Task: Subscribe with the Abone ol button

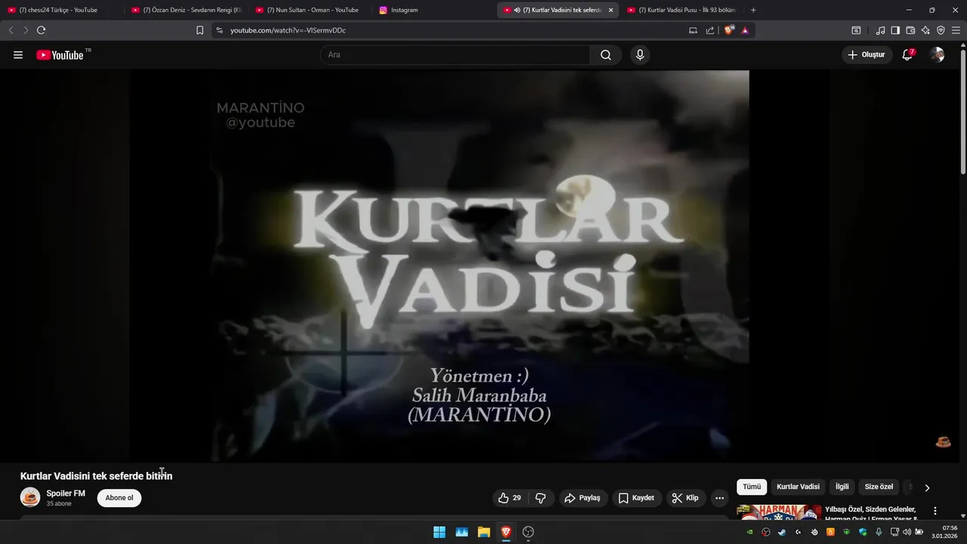Action: (119, 498)
